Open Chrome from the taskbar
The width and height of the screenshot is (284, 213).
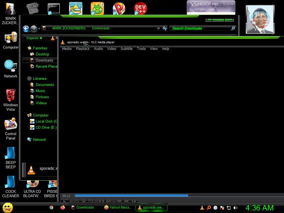(x=51, y=207)
